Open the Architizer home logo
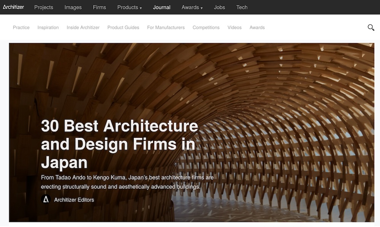This screenshot has width=380, height=227. (x=13, y=7)
